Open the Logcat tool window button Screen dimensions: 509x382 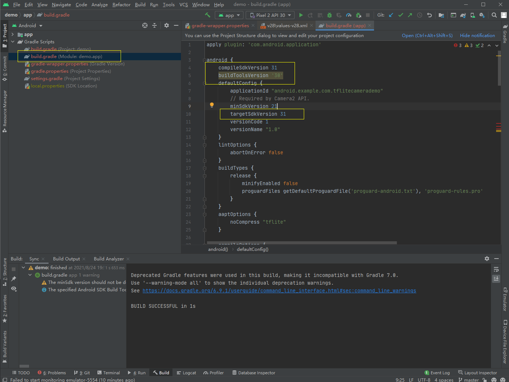(186, 373)
